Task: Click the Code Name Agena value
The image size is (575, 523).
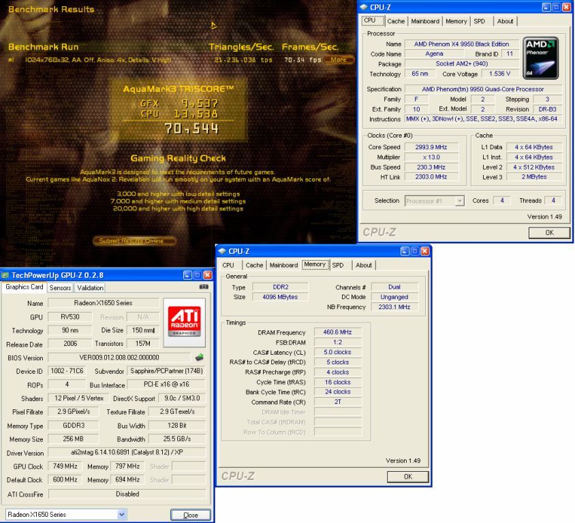Action: coord(434,54)
